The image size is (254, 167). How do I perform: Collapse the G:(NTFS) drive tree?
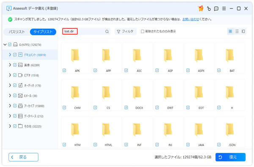tap(5, 45)
